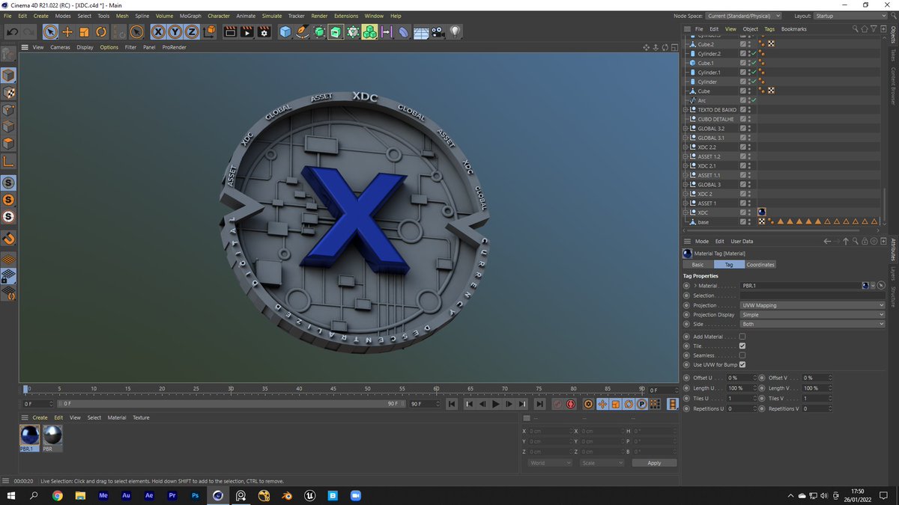Enable Texture mode in left palette

coord(8,93)
